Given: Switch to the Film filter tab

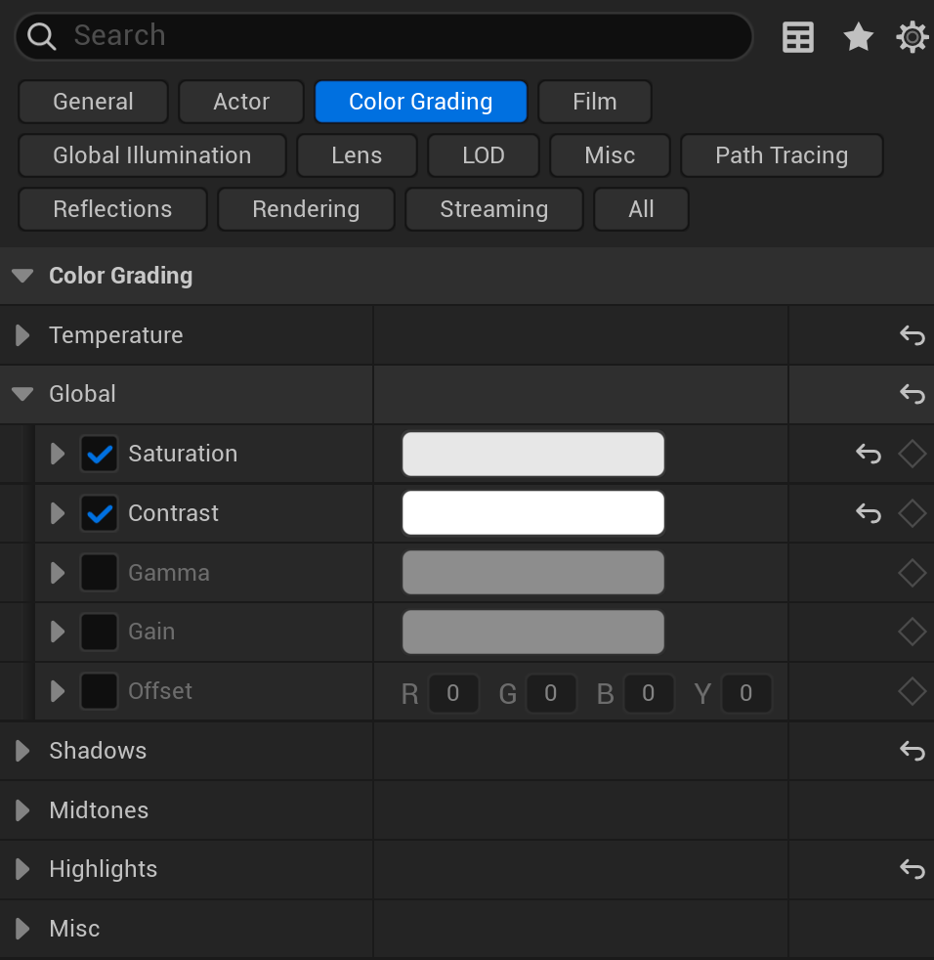Looking at the screenshot, I should pyautogui.click(x=594, y=102).
